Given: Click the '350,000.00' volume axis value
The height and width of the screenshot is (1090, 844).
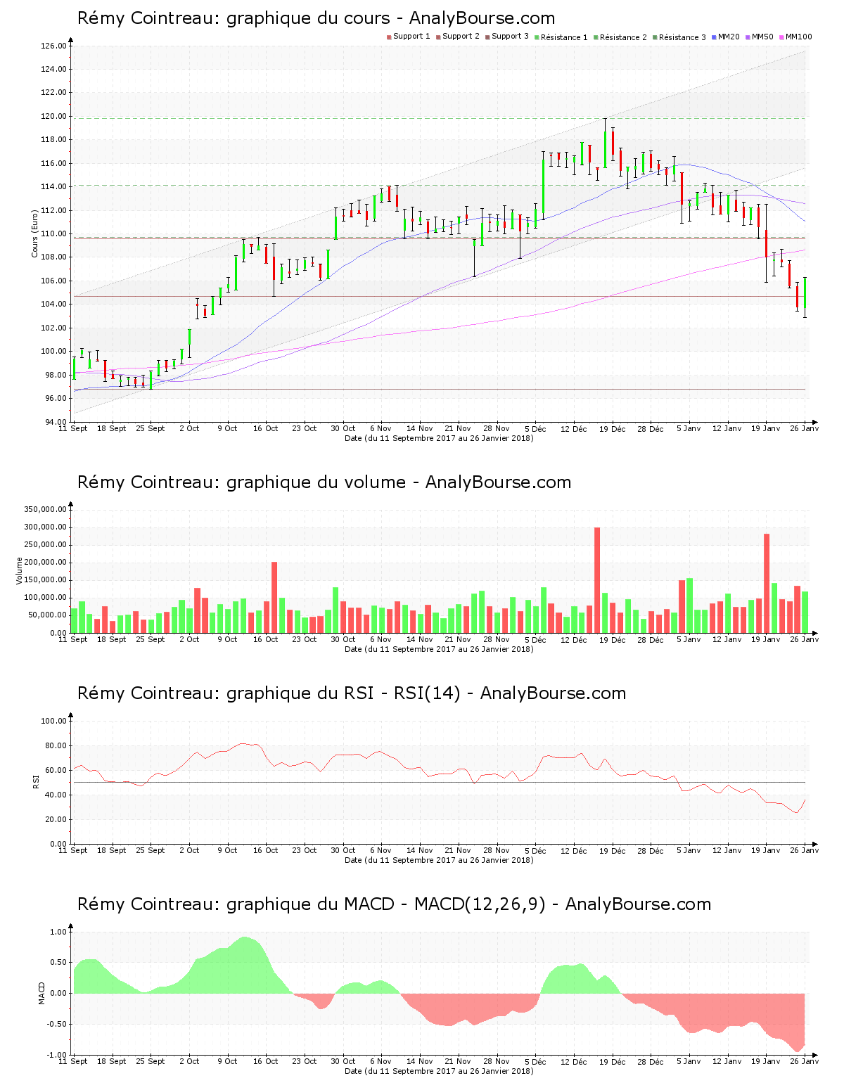Looking at the screenshot, I should [x=46, y=509].
